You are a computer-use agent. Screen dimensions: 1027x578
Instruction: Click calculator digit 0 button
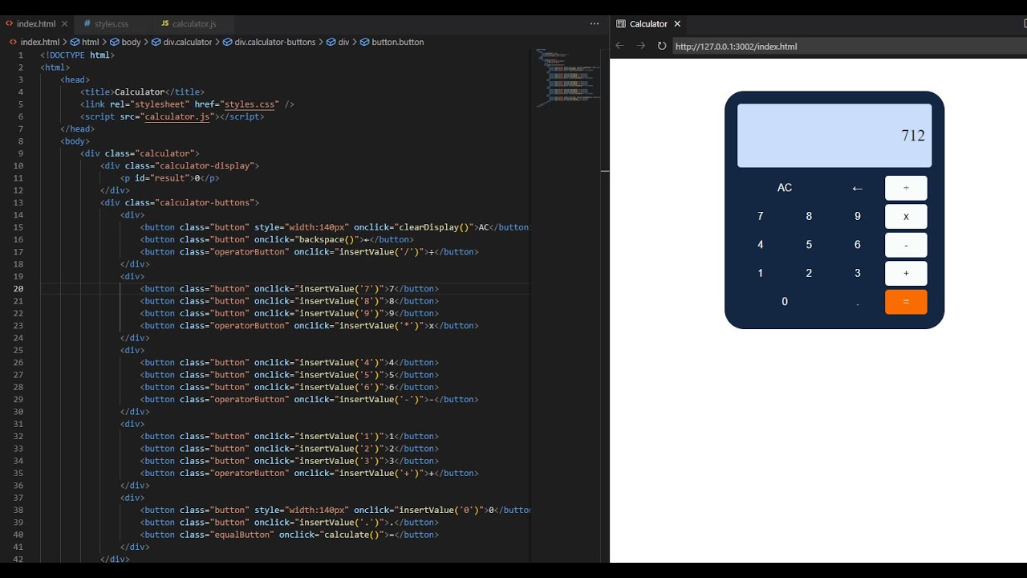785,302
